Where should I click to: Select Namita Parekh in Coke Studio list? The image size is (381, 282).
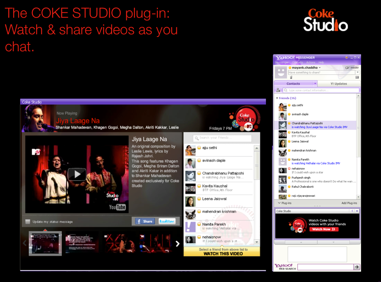[219, 227]
